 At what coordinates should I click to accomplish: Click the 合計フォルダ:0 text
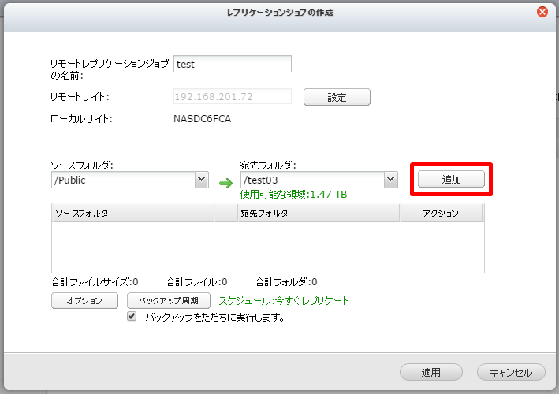(286, 282)
